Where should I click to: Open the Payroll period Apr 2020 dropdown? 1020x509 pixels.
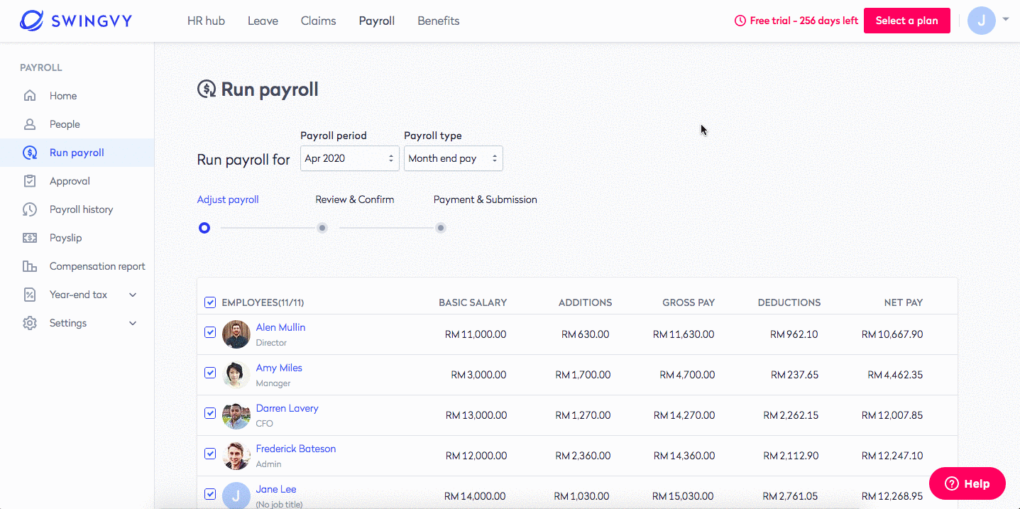click(350, 158)
